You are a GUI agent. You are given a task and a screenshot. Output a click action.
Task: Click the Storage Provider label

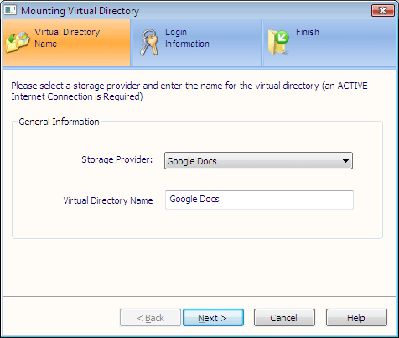[x=117, y=159]
